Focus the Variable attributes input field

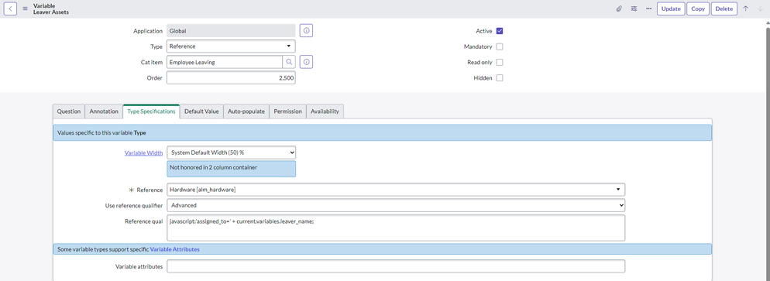click(396, 266)
